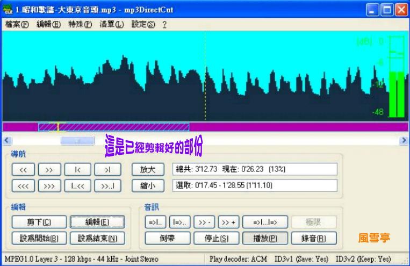Open the 清單(L) menu

click(112, 24)
